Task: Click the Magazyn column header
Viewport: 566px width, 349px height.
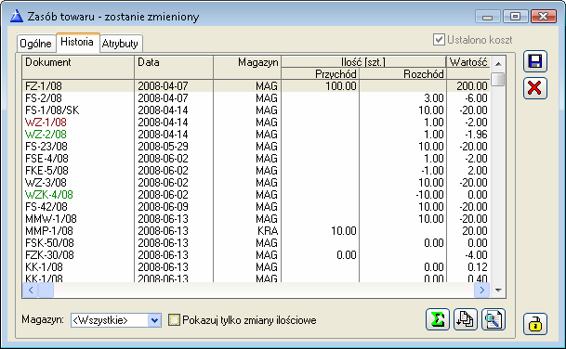Action: (247, 68)
